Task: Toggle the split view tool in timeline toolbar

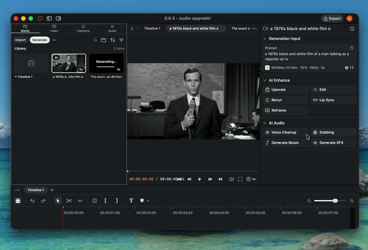Action: pos(95,201)
